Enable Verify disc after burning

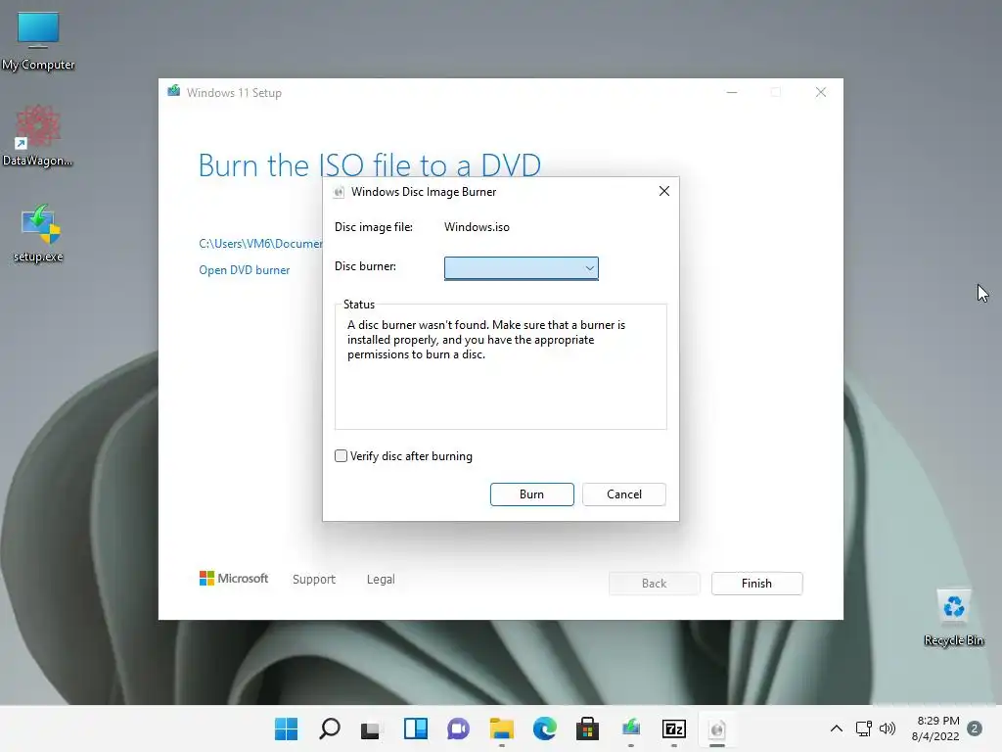point(341,456)
